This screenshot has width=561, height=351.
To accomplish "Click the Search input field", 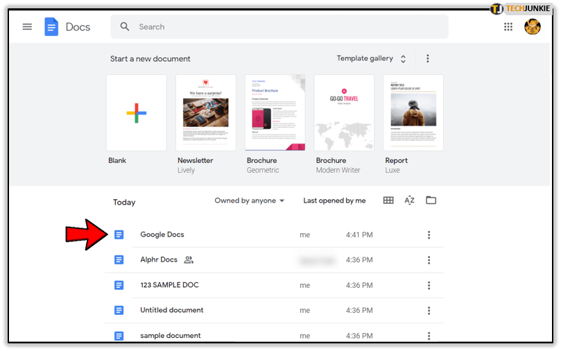I will (284, 27).
